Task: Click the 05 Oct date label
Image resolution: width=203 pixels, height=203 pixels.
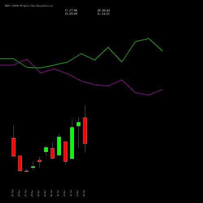Action: (45, 193)
